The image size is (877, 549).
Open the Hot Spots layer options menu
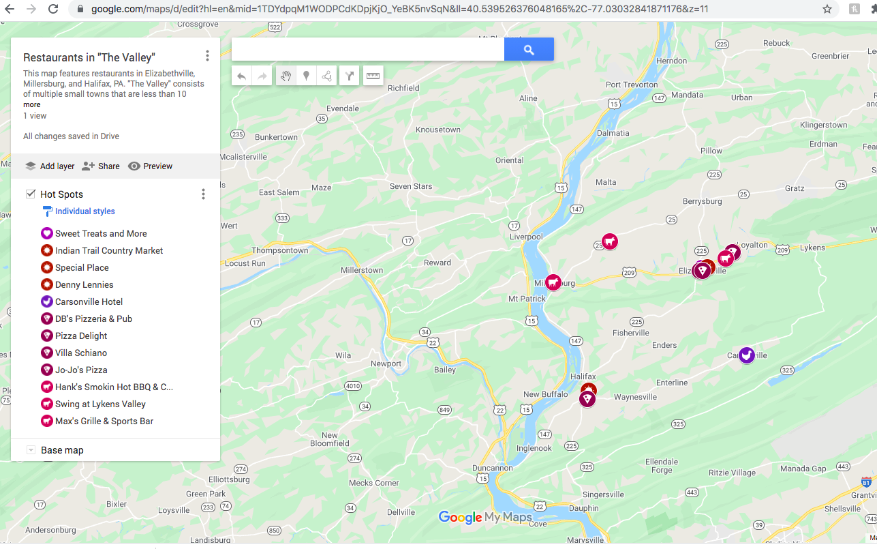pyautogui.click(x=203, y=194)
